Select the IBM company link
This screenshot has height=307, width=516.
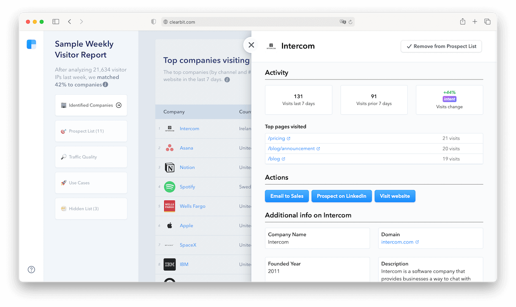tap(184, 264)
